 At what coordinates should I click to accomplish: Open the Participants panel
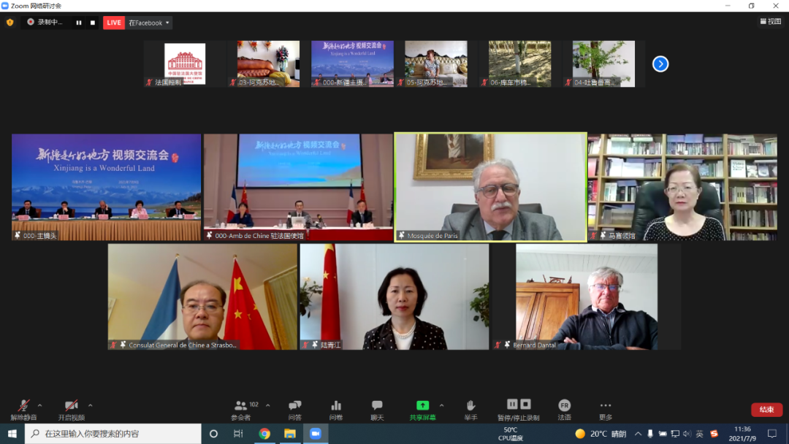pos(241,409)
